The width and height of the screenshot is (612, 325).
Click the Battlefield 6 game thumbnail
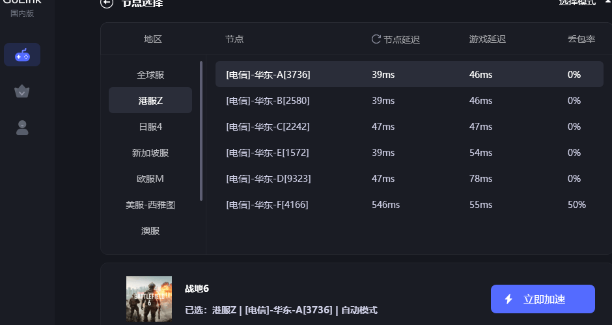click(149, 299)
